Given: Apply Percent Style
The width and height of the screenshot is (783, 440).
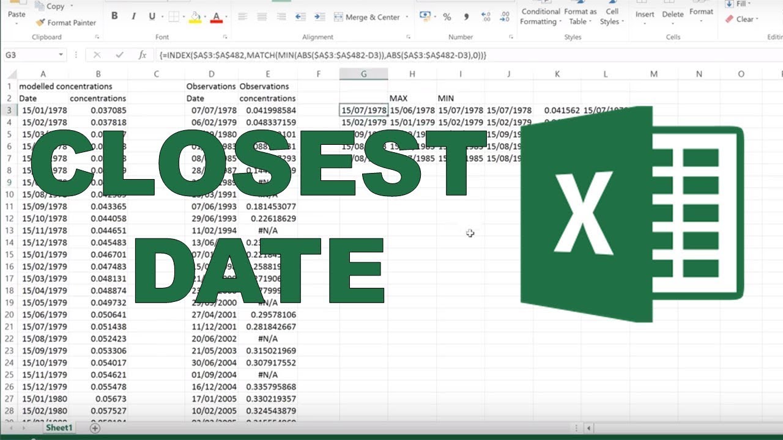Looking at the screenshot, I should [x=447, y=17].
